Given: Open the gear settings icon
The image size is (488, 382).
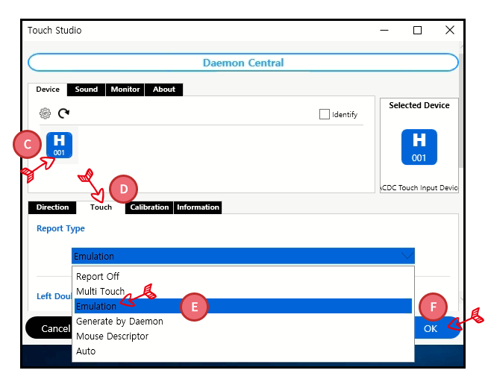Looking at the screenshot, I should click(45, 113).
